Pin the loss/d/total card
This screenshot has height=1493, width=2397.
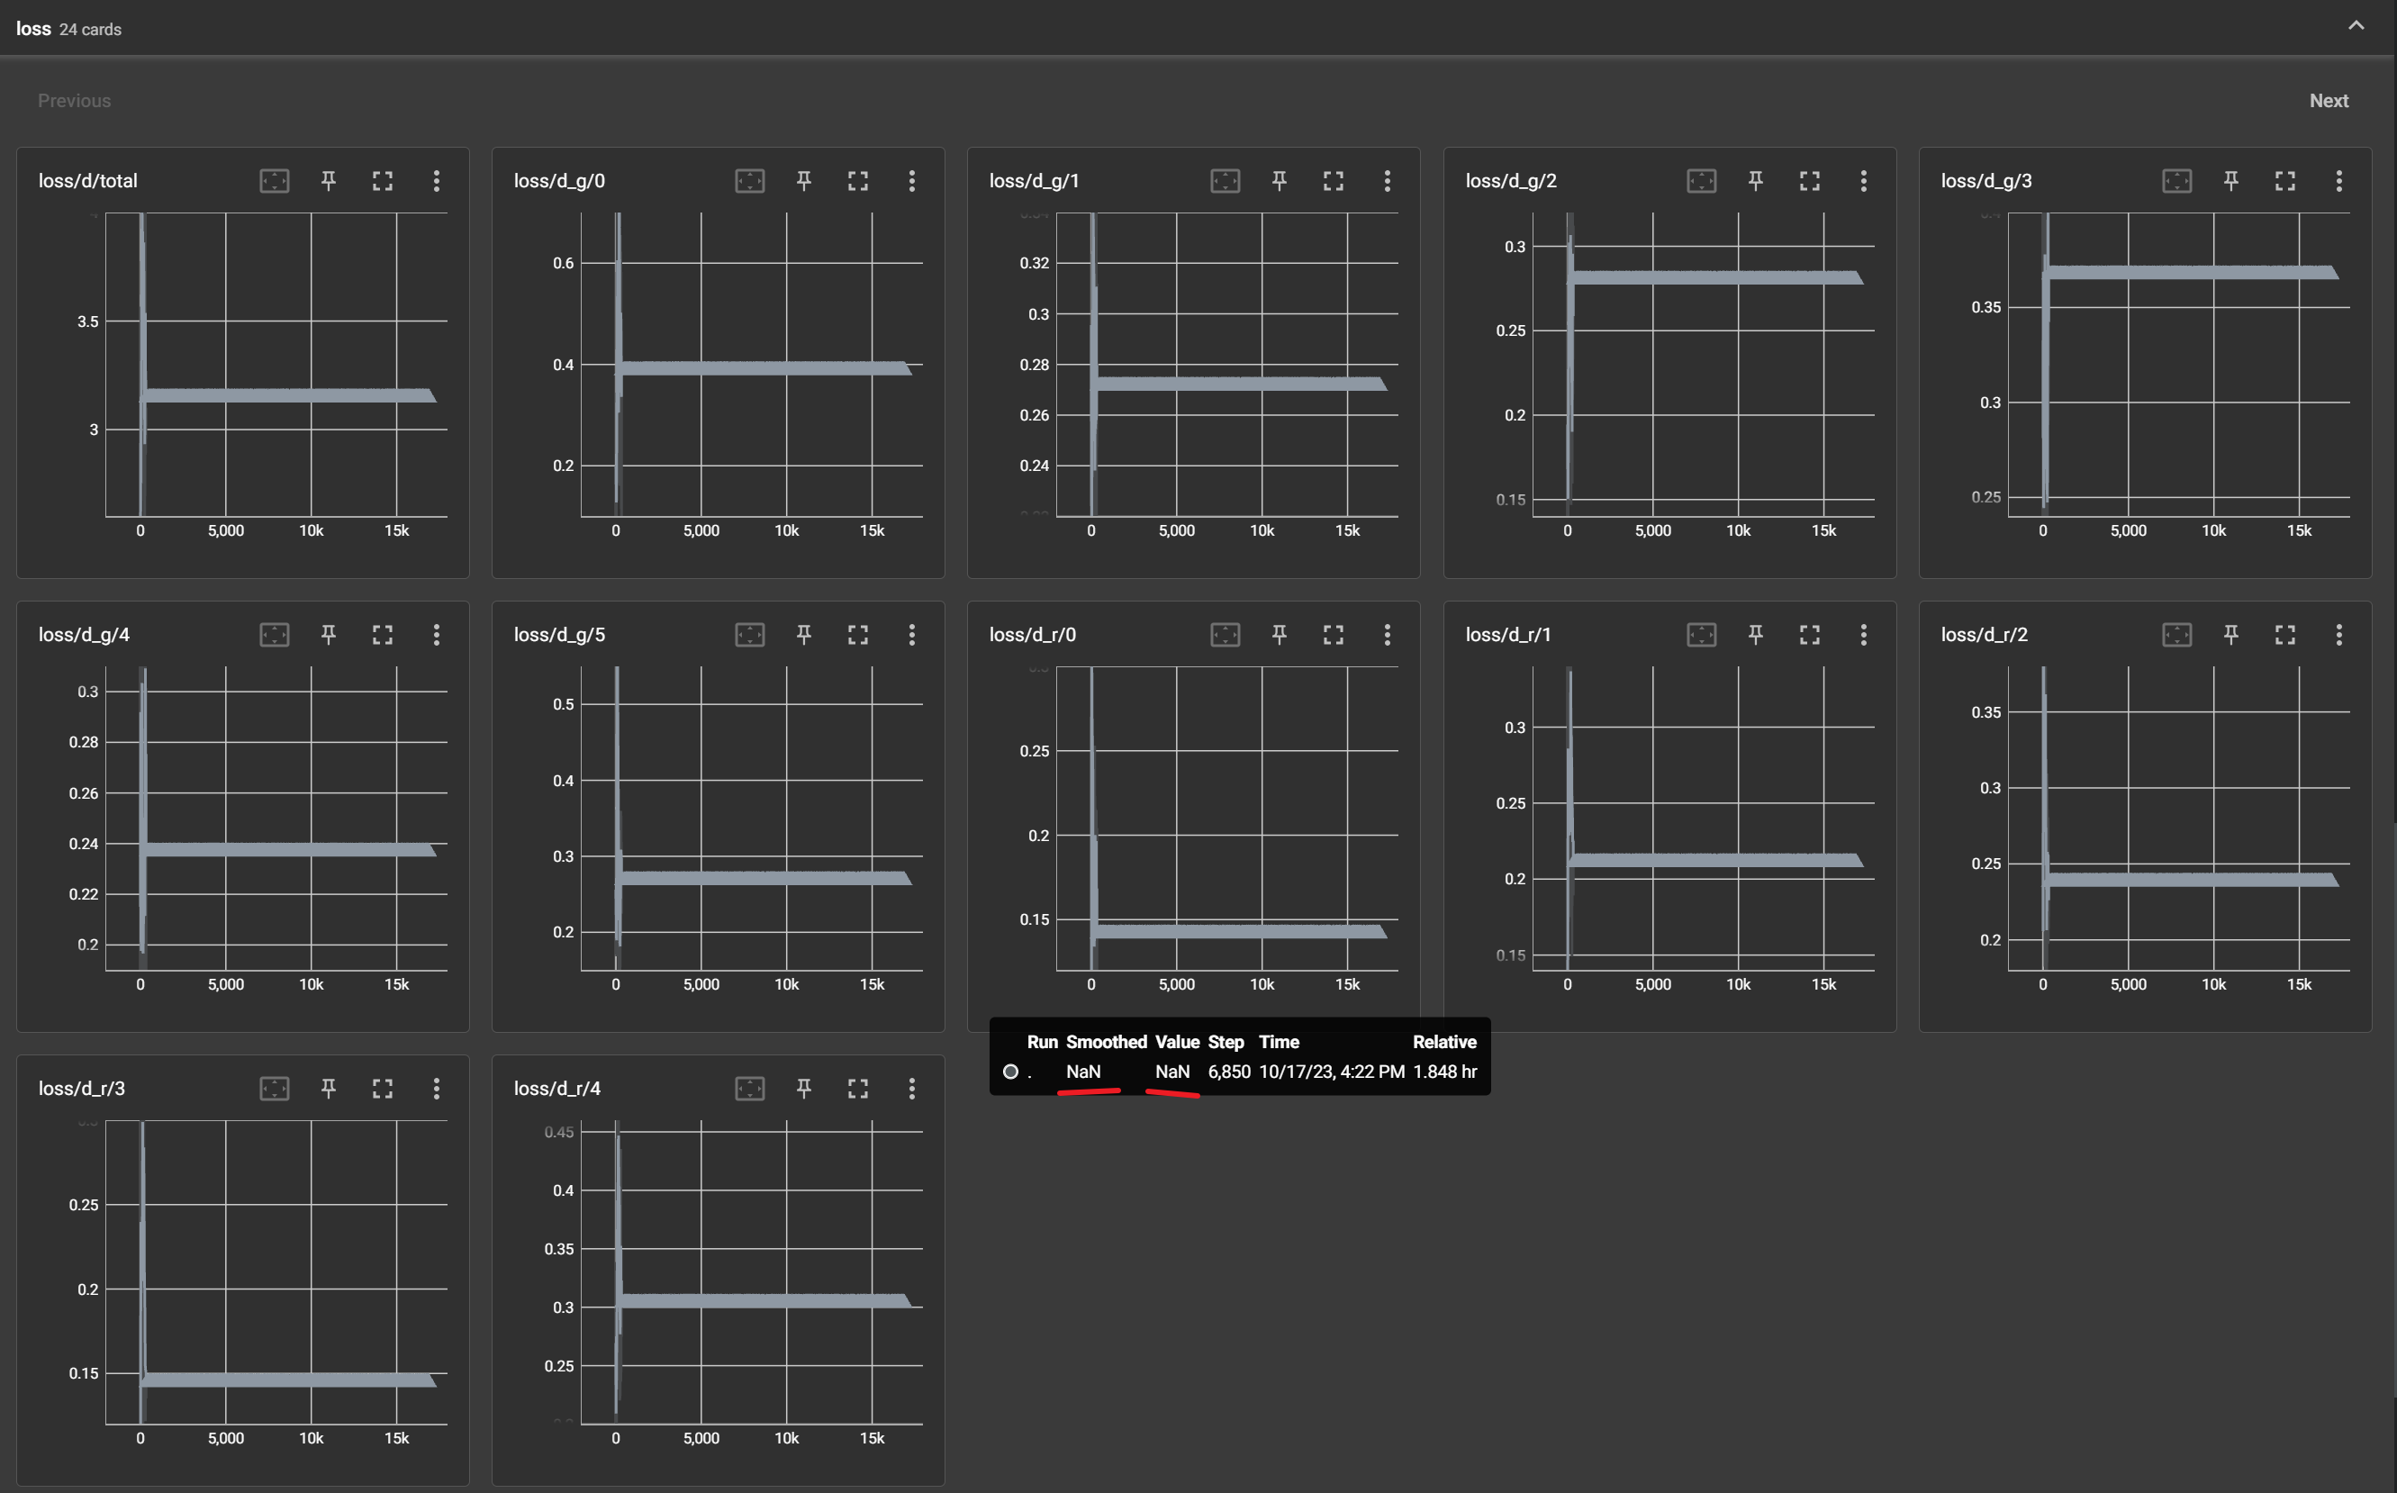click(x=329, y=181)
